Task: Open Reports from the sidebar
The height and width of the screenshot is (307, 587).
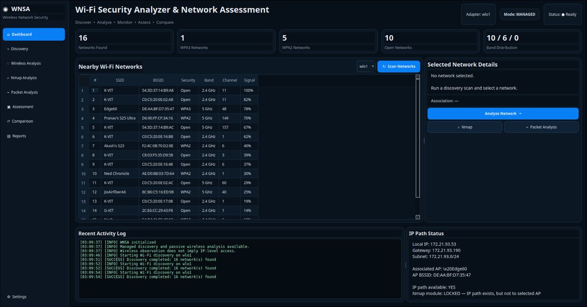Action: coord(34,136)
